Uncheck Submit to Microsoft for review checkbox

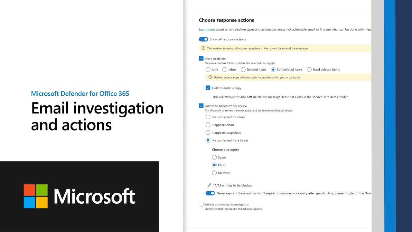coord(201,106)
